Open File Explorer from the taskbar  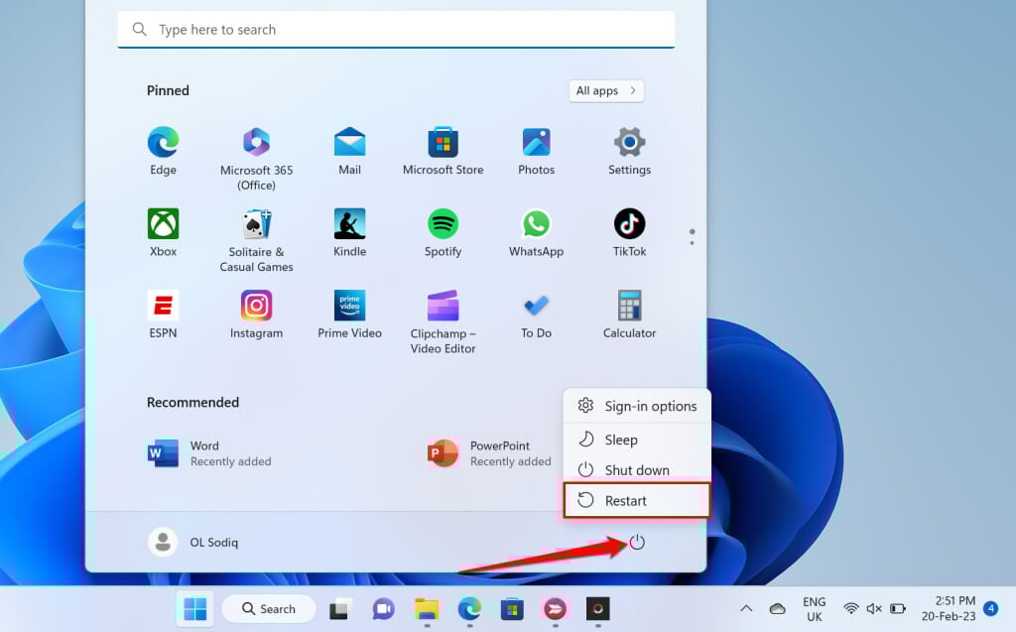click(x=427, y=608)
